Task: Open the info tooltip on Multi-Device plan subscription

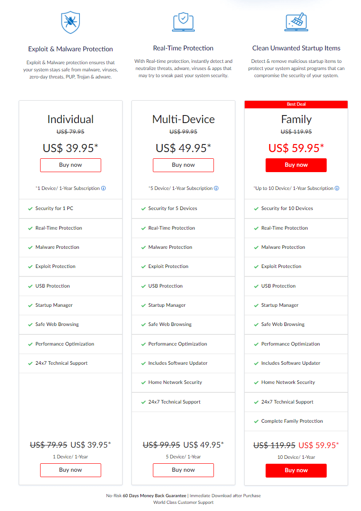Action: [x=216, y=188]
